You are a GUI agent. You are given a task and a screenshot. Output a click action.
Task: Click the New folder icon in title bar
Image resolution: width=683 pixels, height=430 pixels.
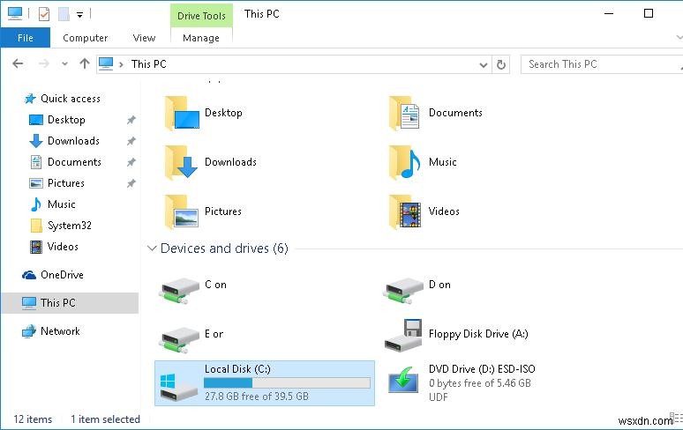[x=64, y=14]
